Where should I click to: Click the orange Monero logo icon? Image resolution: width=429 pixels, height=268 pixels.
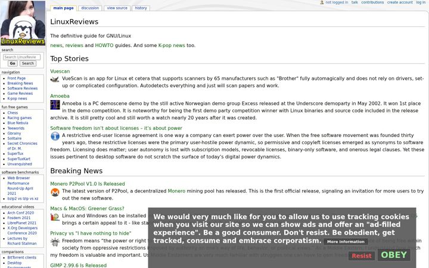point(55,192)
